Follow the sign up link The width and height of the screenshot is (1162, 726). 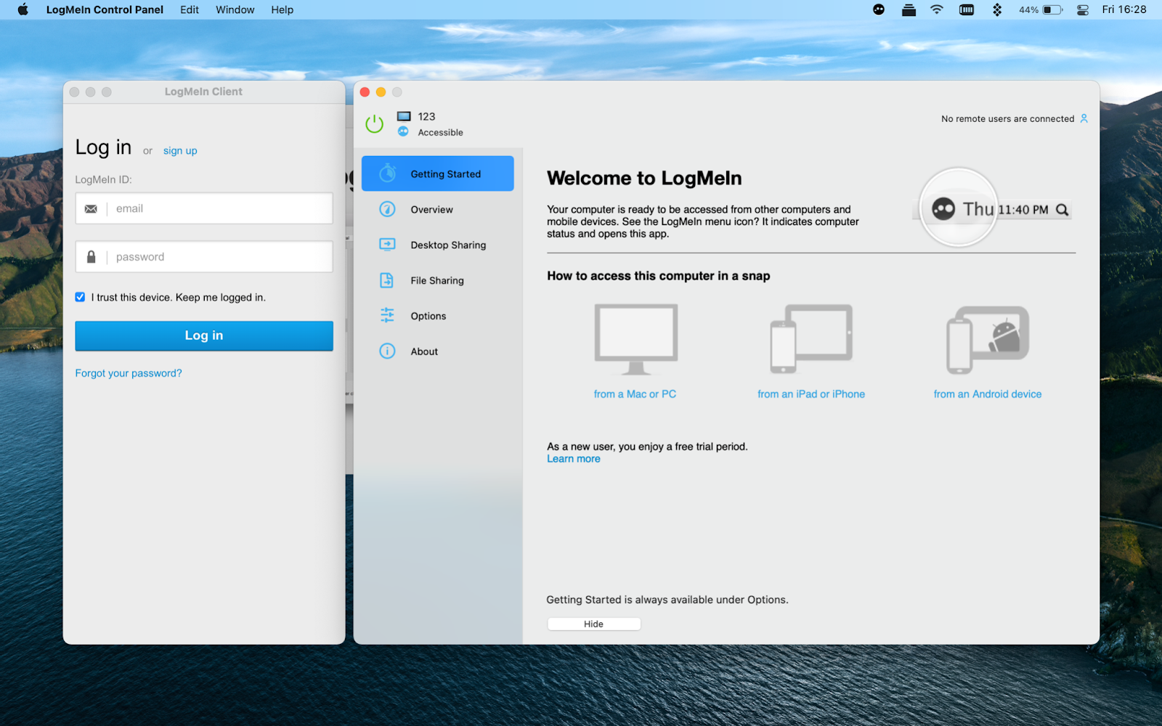(x=180, y=151)
